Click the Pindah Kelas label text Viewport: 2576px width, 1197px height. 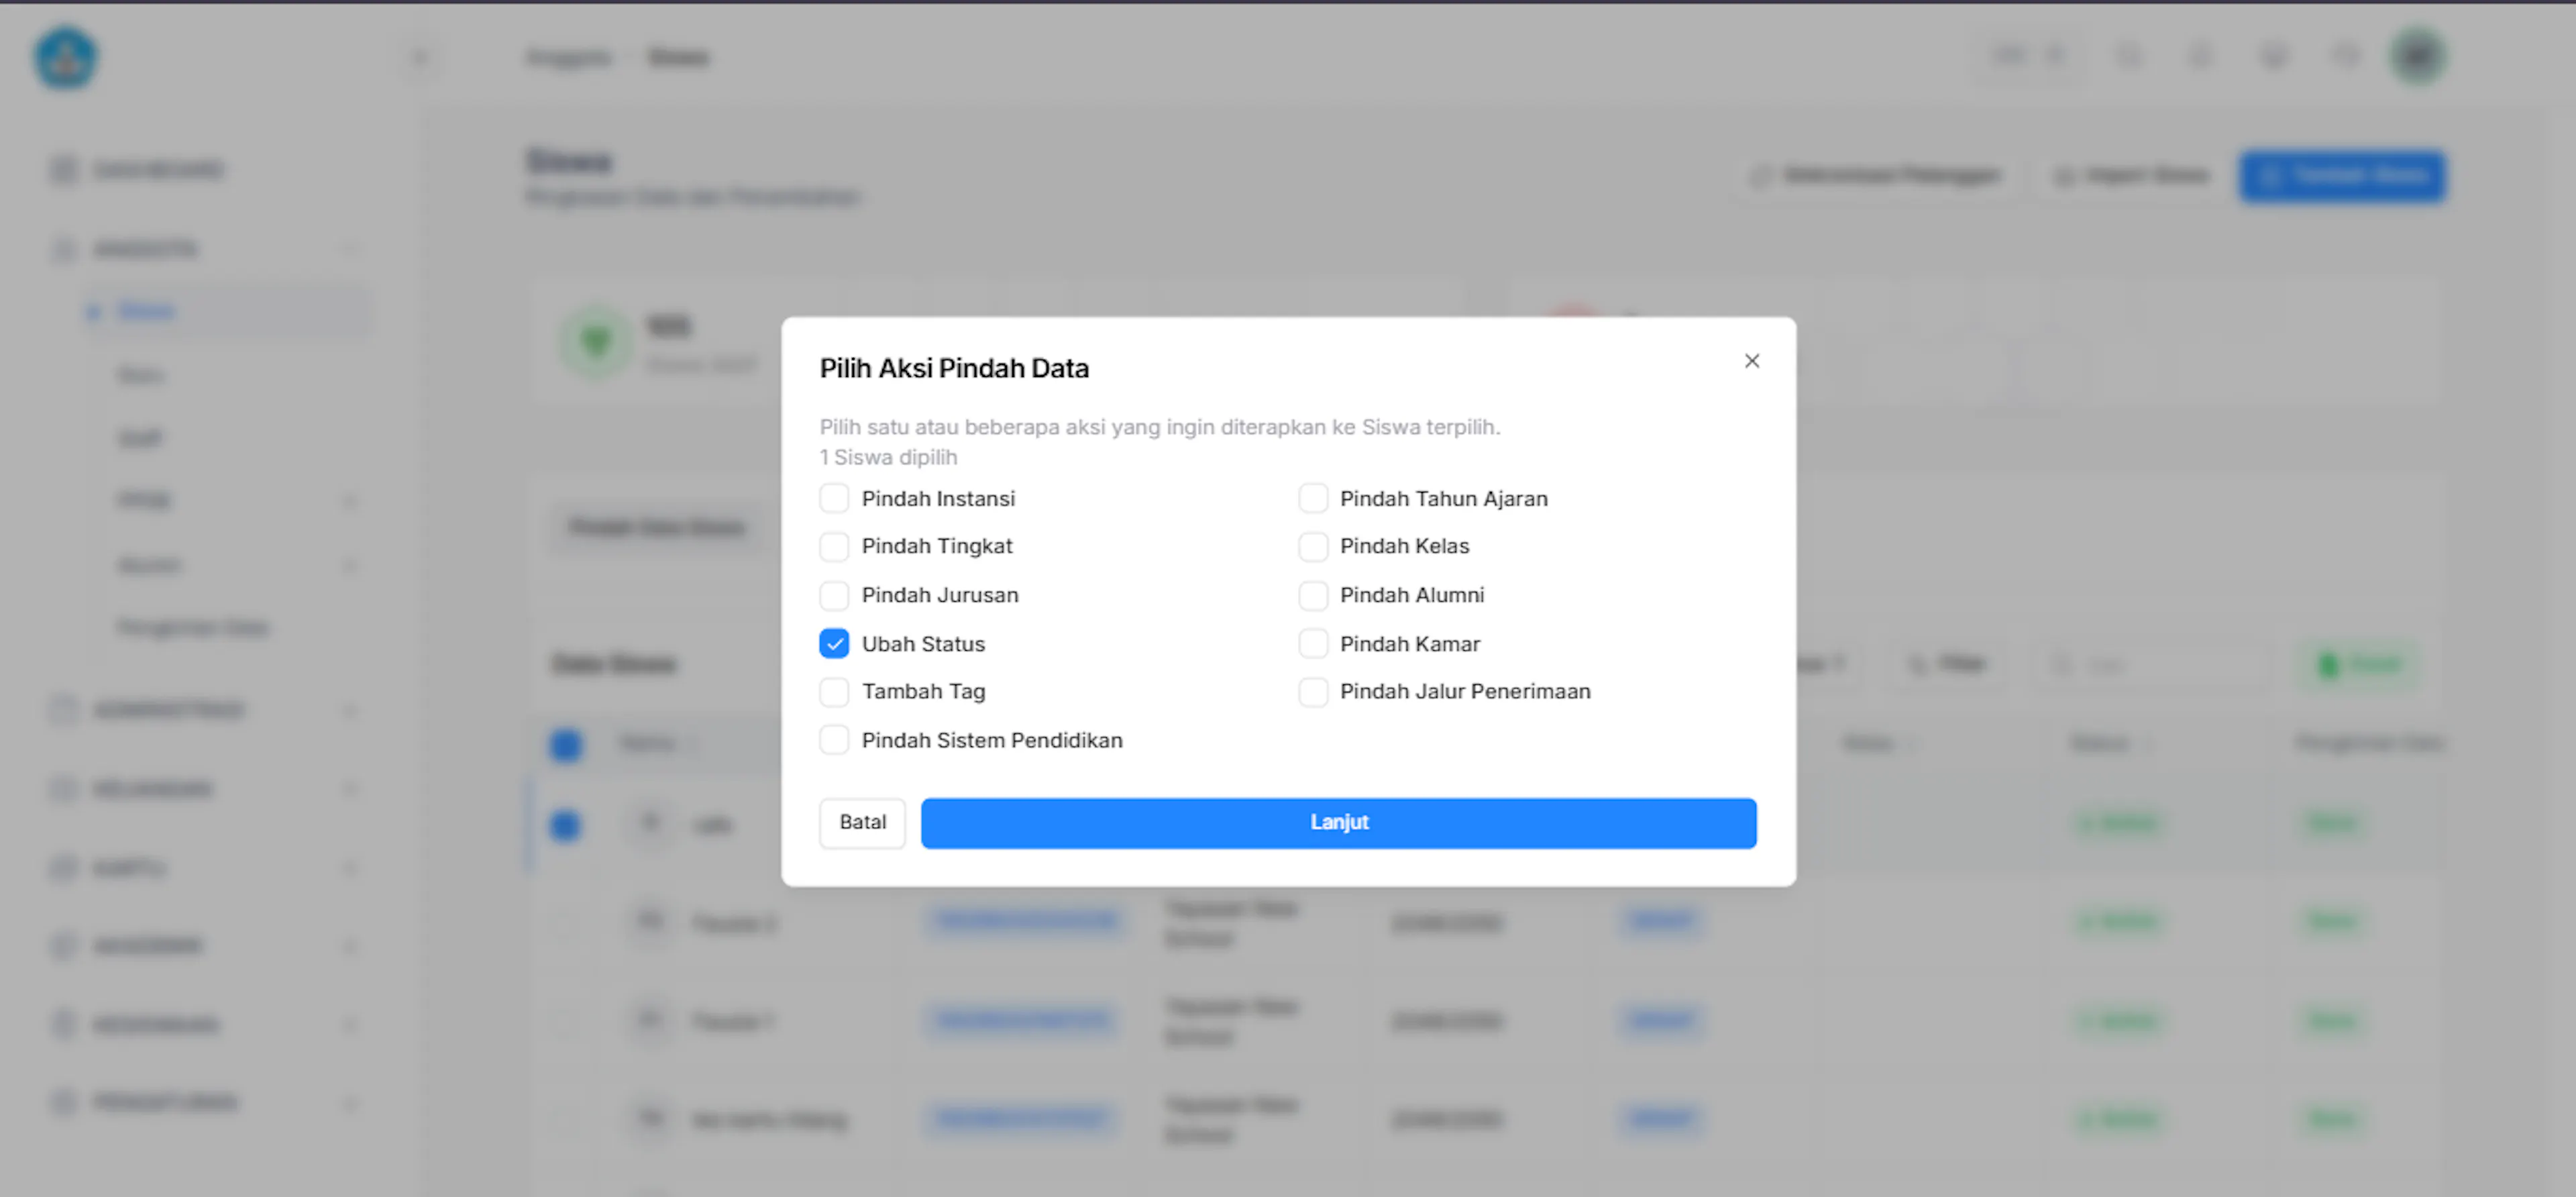1404,546
